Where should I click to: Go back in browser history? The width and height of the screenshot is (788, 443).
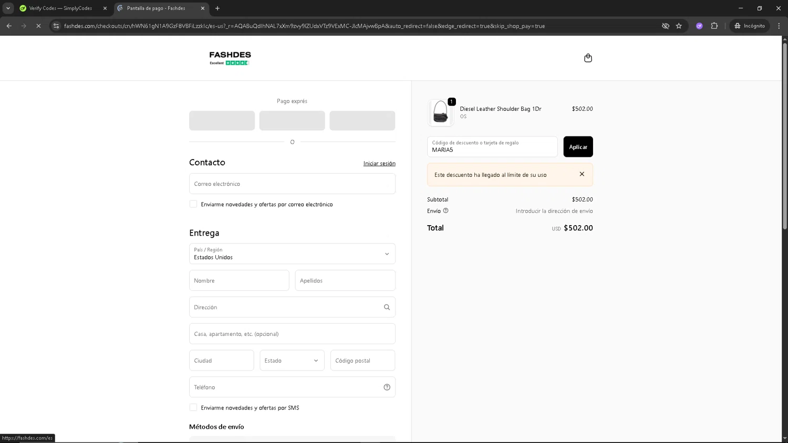9,26
